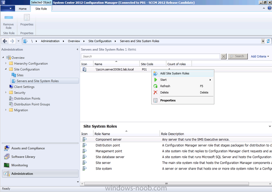Click the Search button
The height and width of the screenshot is (192, 272).
(x=238, y=56)
